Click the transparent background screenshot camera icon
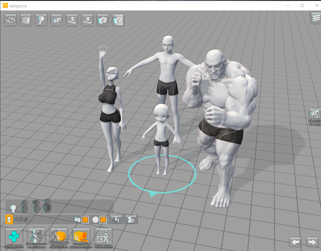Viewport: 321px width, 251px height. tap(118, 20)
